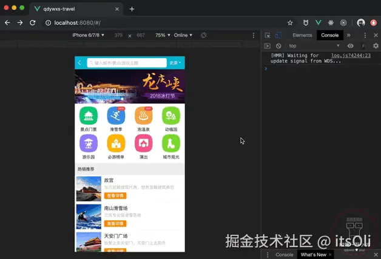The image size is (381, 259).
Task: Click the 天安门广场 title text
Action: (x=116, y=236)
